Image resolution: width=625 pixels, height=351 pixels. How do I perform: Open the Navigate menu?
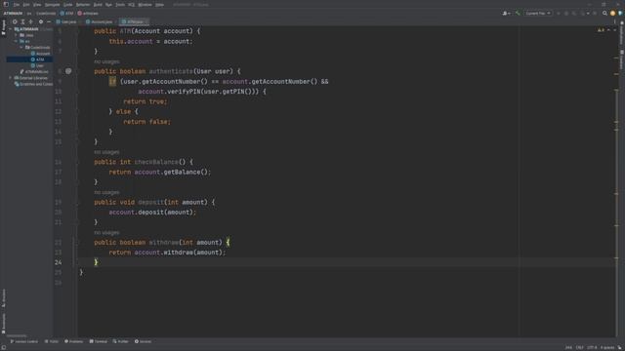click(x=52, y=5)
